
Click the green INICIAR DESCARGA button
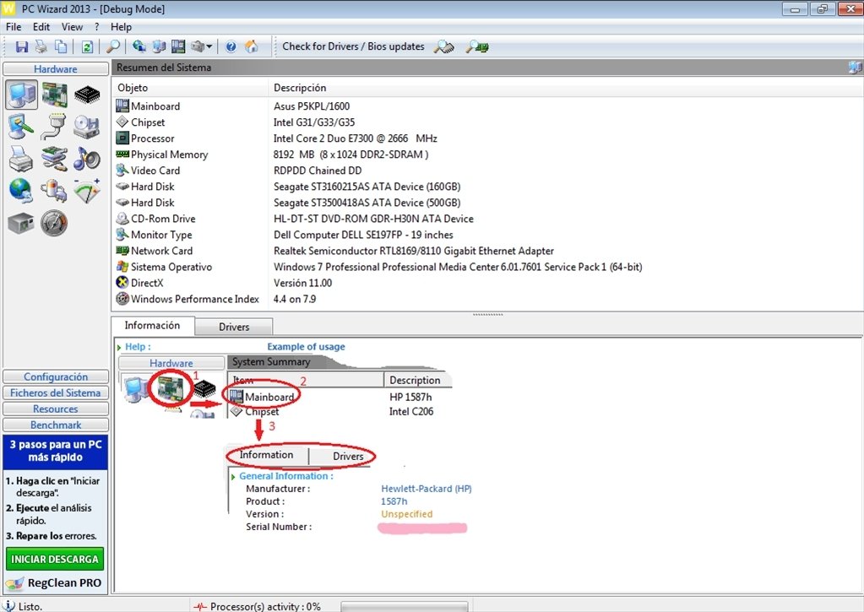(x=55, y=559)
